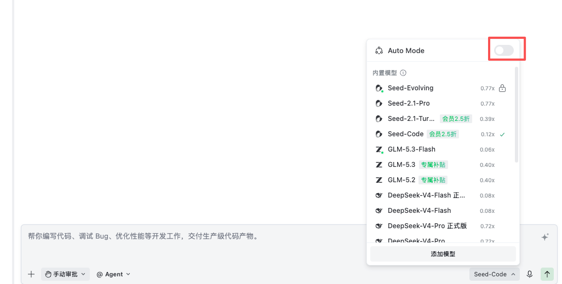Click the 0.39x multiplier on Seed-2.1-Tur...
Screen dimensions: 562x284
487,119
